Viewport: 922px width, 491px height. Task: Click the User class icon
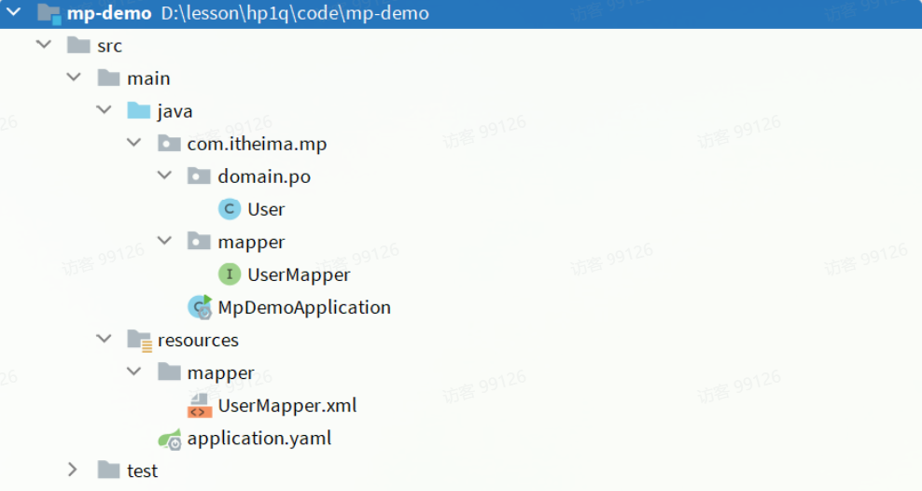pyautogui.click(x=230, y=209)
